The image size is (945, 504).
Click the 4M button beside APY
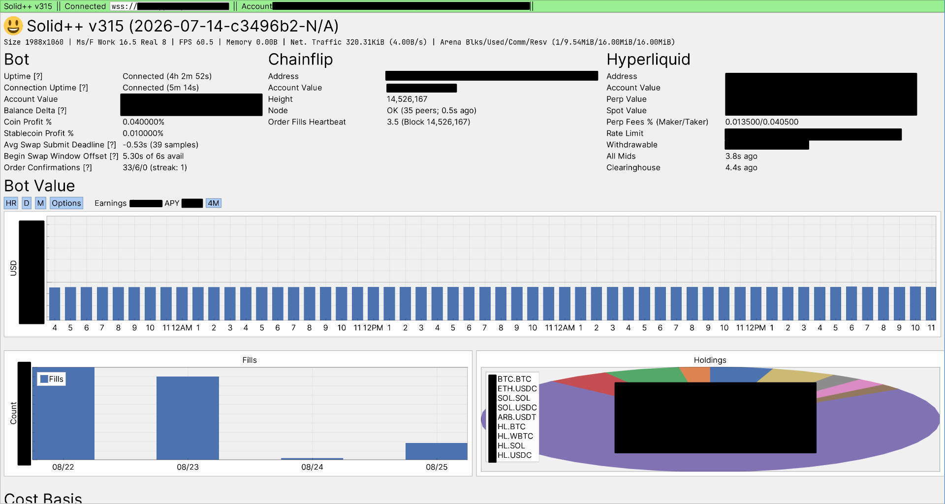(213, 203)
